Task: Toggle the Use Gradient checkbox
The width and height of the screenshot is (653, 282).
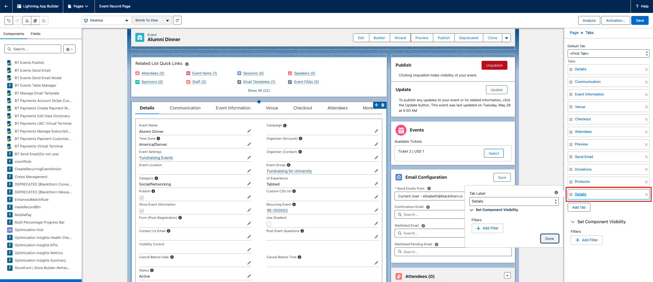Action: click(269, 224)
